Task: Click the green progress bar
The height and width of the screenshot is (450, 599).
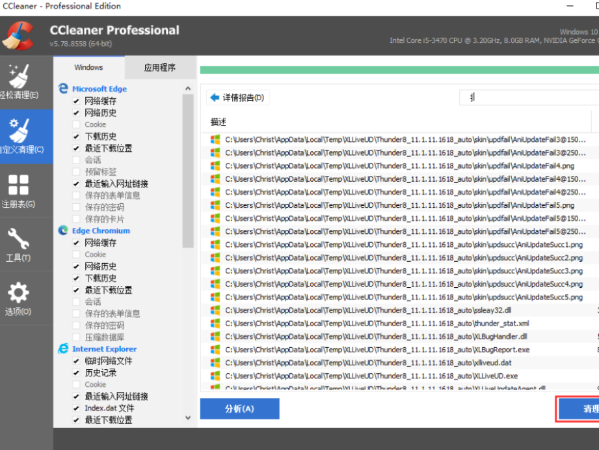Action: coord(399,70)
